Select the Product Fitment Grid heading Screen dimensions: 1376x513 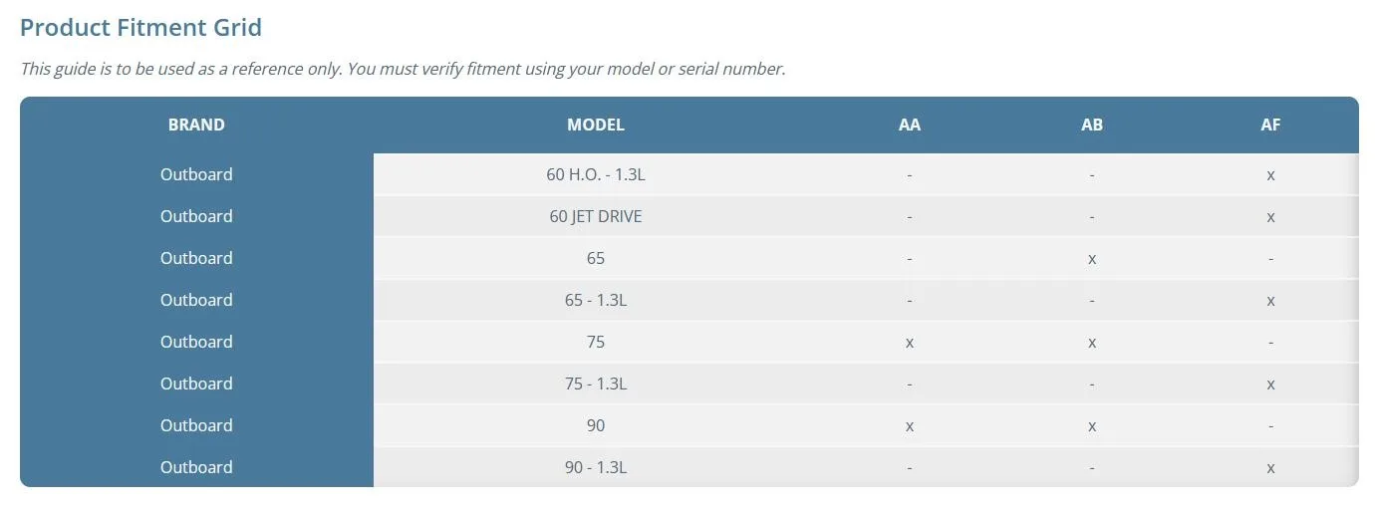140,28
